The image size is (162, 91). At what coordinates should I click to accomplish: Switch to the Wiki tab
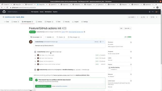[x=58, y=22]
